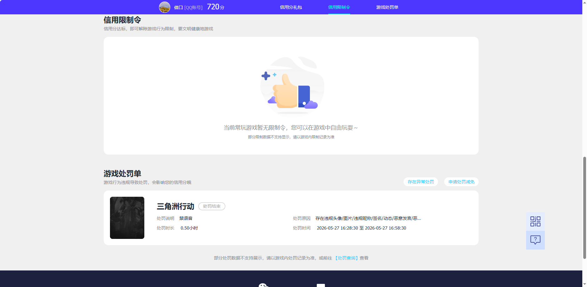Click the 借口 [QQ账号] username text
Viewport: 587px width, 287px height.
[x=188, y=7]
